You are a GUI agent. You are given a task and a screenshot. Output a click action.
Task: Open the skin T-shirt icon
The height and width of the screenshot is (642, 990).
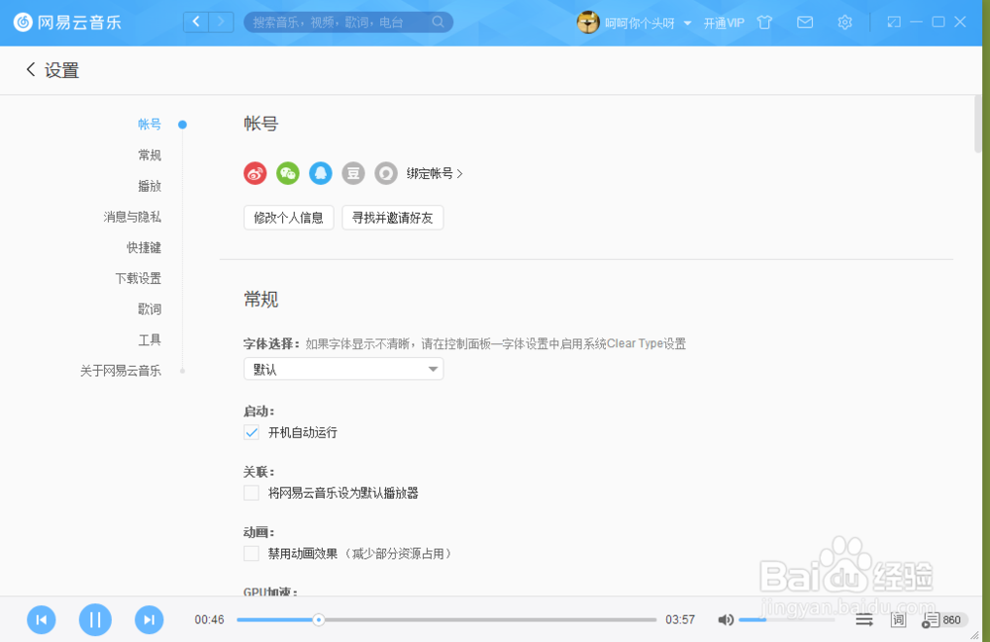(x=764, y=23)
